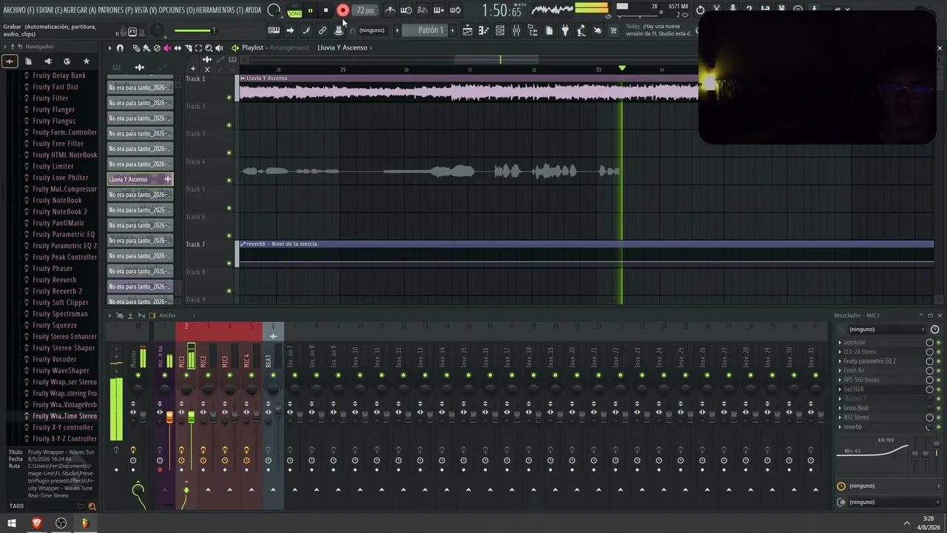This screenshot has width=947, height=533.
Task: Select the Fruity Parametric EQ 2 browser entry
Action: tap(65, 246)
